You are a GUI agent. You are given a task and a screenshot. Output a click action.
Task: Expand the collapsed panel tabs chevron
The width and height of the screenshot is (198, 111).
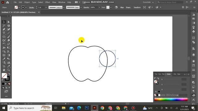click(x=185, y=74)
